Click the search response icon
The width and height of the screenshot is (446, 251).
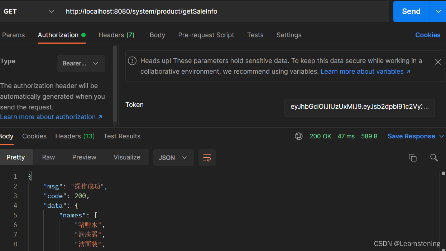click(434, 158)
